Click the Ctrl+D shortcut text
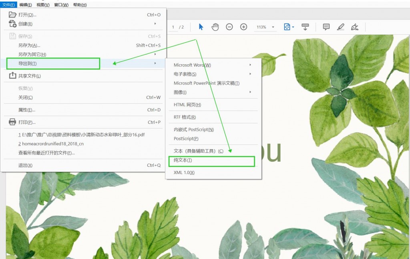410x259 pixels. (154, 110)
